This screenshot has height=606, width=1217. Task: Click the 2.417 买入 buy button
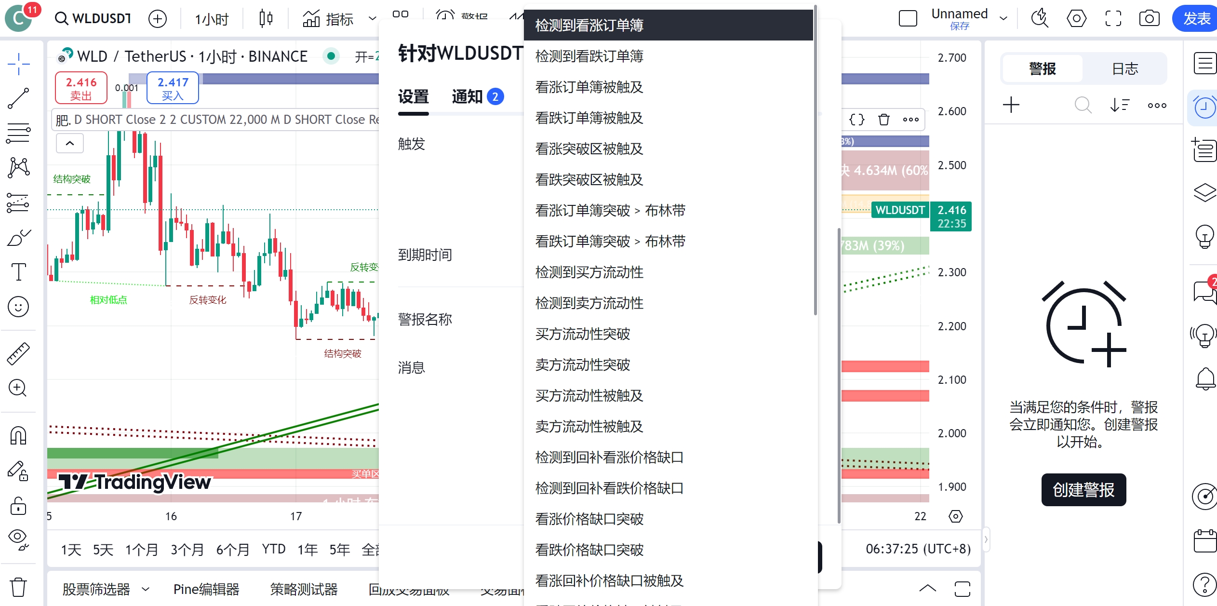173,88
